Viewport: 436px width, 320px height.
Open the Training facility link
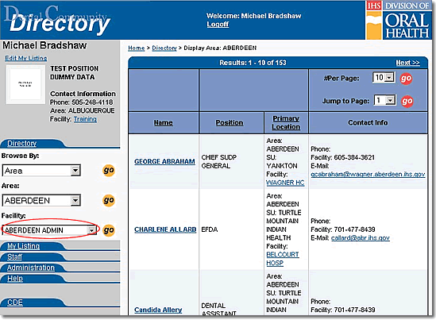pos(85,119)
